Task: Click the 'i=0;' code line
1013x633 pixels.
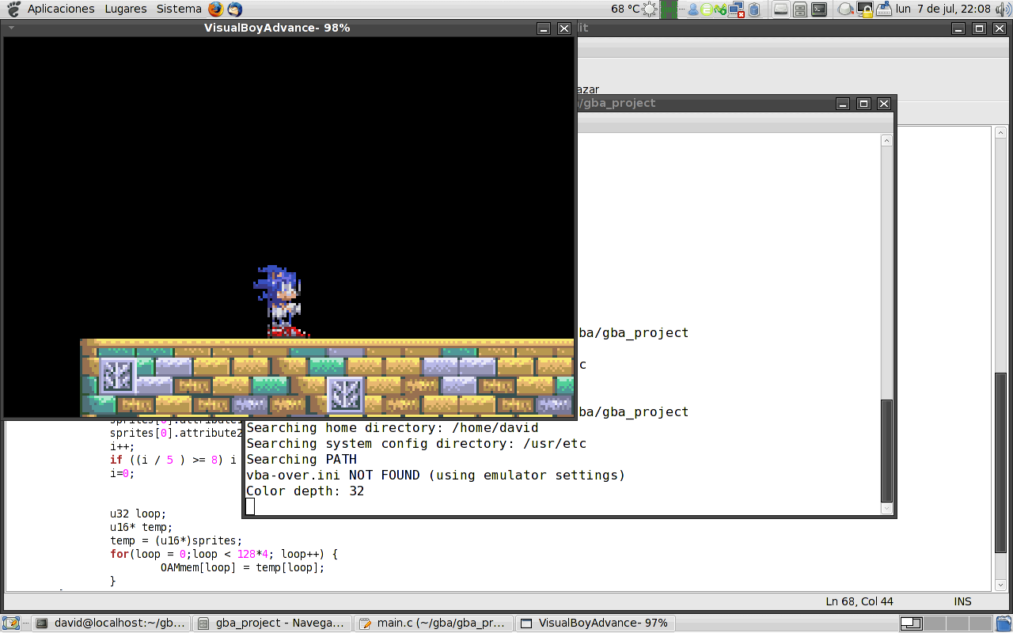Action: tap(123, 473)
